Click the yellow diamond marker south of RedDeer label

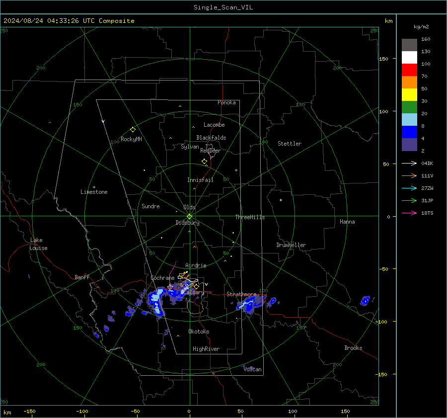pyautogui.click(x=204, y=162)
